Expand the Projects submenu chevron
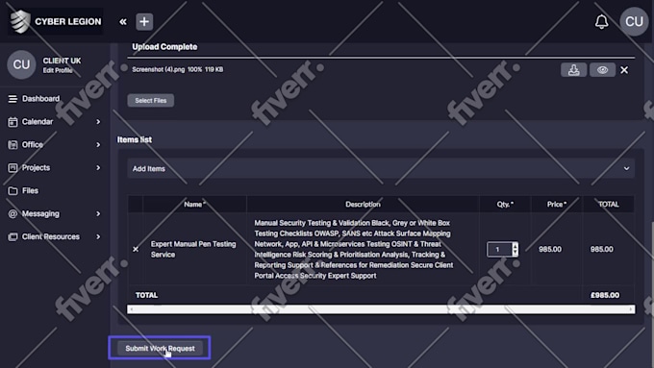Image resolution: width=654 pixels, height=368 pixels. click(98, 167)
